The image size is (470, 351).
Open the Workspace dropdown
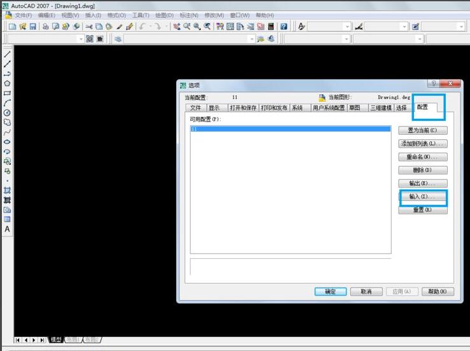81,39
